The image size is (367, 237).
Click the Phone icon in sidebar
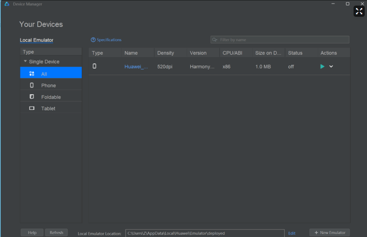(32, 85)
